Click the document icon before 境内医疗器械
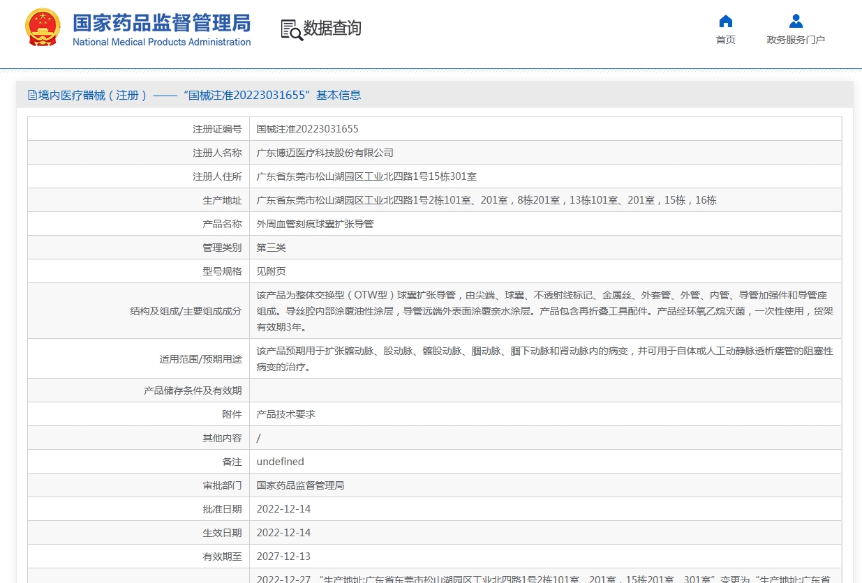 (x=32, y=96)
